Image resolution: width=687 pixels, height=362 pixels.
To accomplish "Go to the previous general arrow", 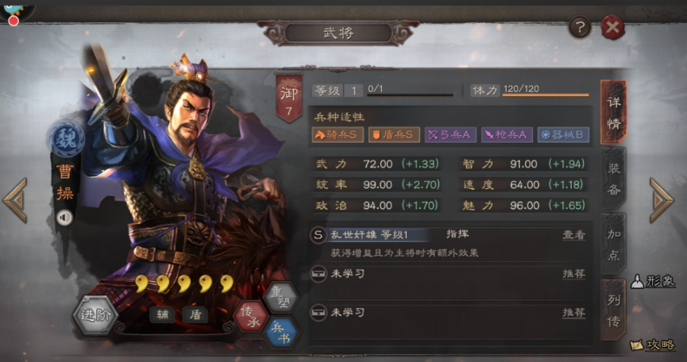I will click(x=15, y=200).
